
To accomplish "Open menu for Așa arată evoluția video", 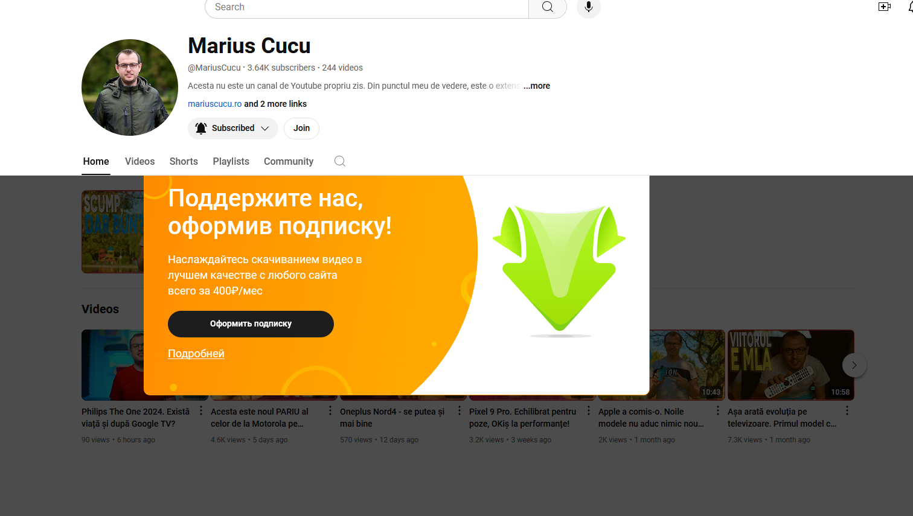I will (x=847, y=410).
